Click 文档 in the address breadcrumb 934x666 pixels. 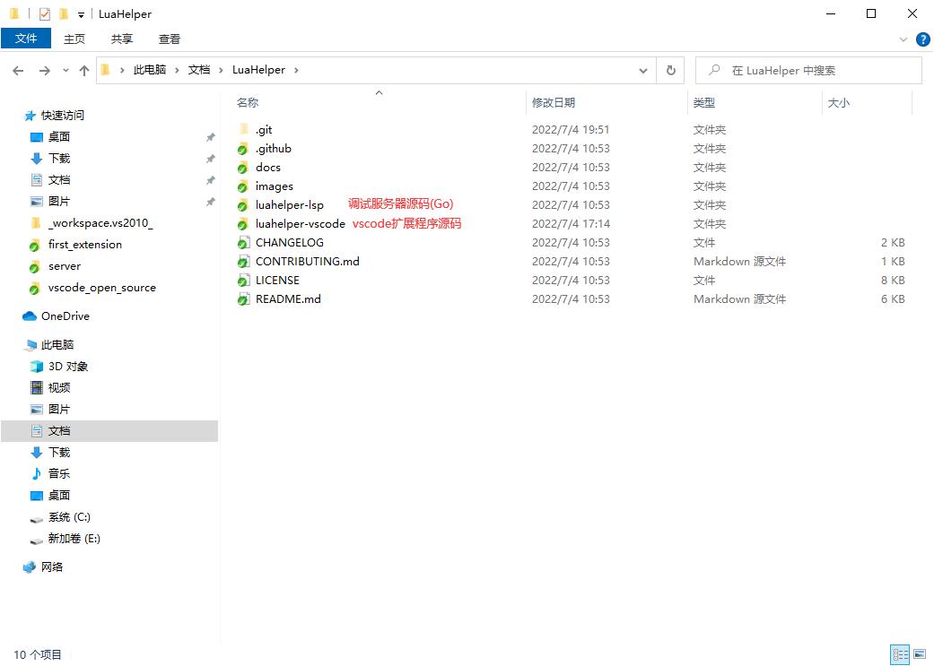(x=199, y=70)
